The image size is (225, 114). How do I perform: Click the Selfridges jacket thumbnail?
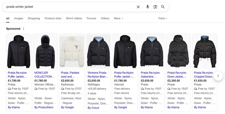click(98, 52)
